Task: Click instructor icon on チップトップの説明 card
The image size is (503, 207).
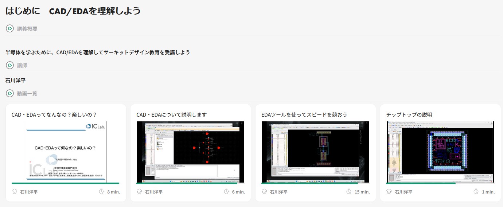Action: [x=390, y=192]
